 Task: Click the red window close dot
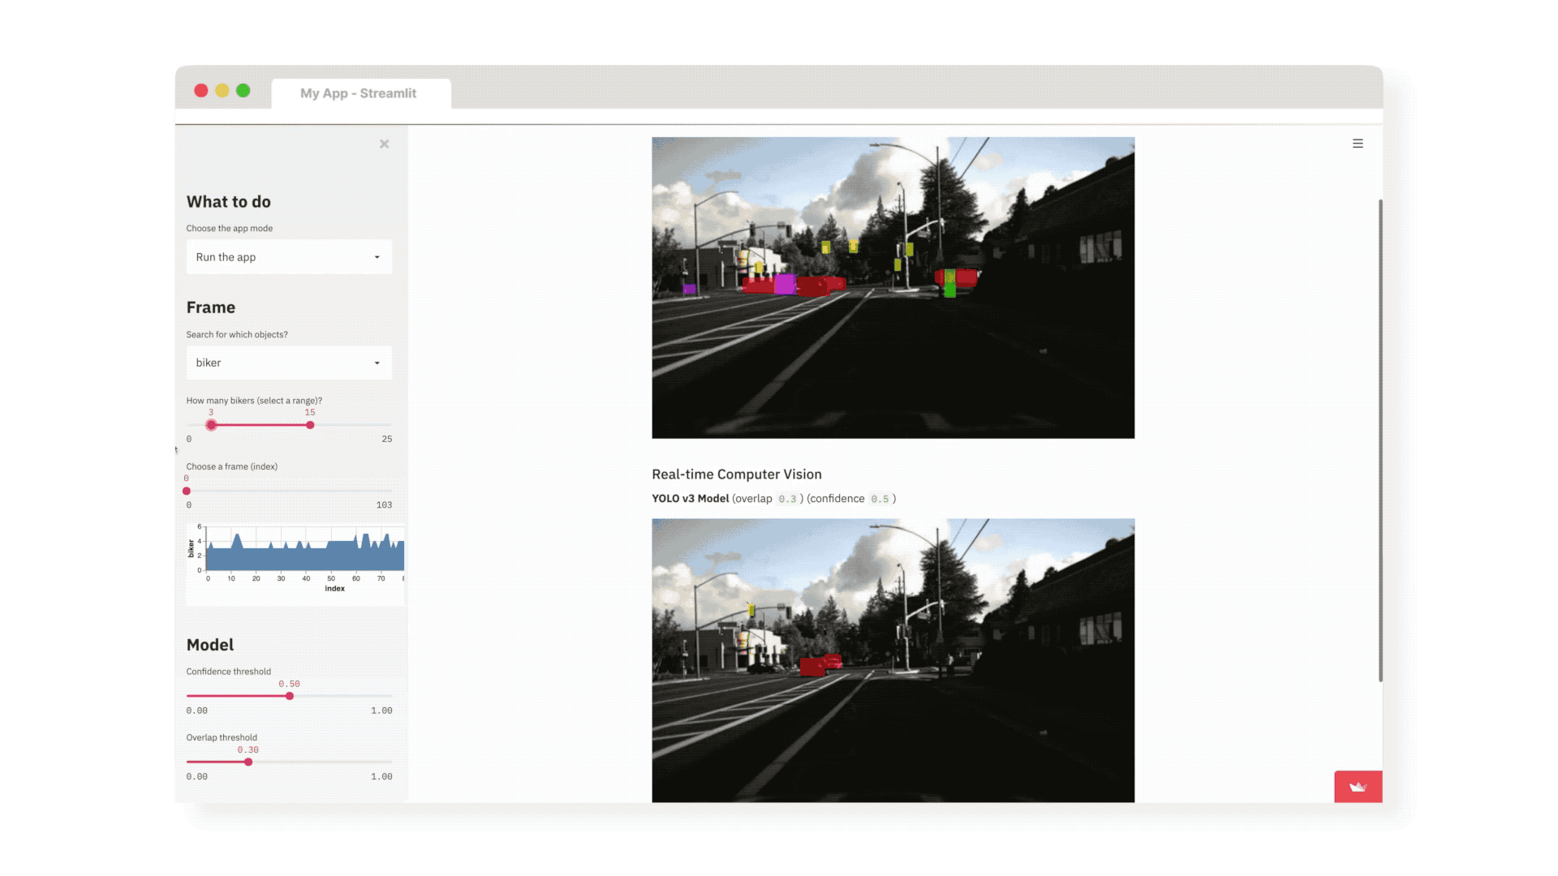pyautogui.click(x=201, y=91)
